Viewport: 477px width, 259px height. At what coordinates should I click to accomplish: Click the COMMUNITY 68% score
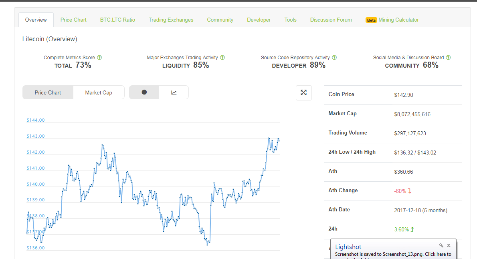click(412, 65)
